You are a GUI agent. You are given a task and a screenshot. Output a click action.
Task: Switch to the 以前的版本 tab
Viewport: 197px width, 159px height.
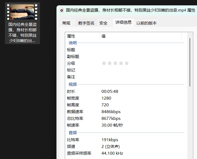[x=146, y=23]
